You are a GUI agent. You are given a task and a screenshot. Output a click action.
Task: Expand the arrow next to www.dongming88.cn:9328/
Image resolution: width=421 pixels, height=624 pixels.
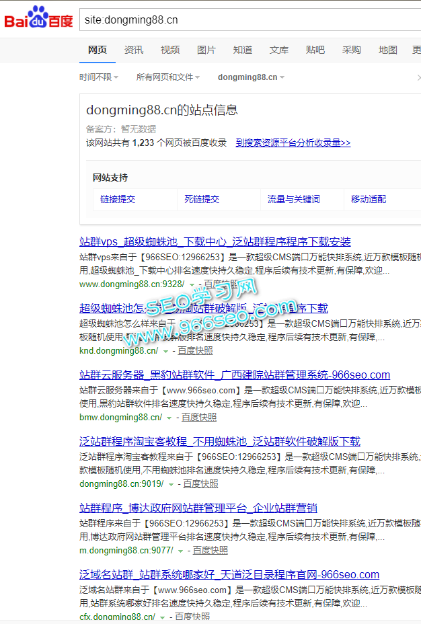click(x=192, y=285)
